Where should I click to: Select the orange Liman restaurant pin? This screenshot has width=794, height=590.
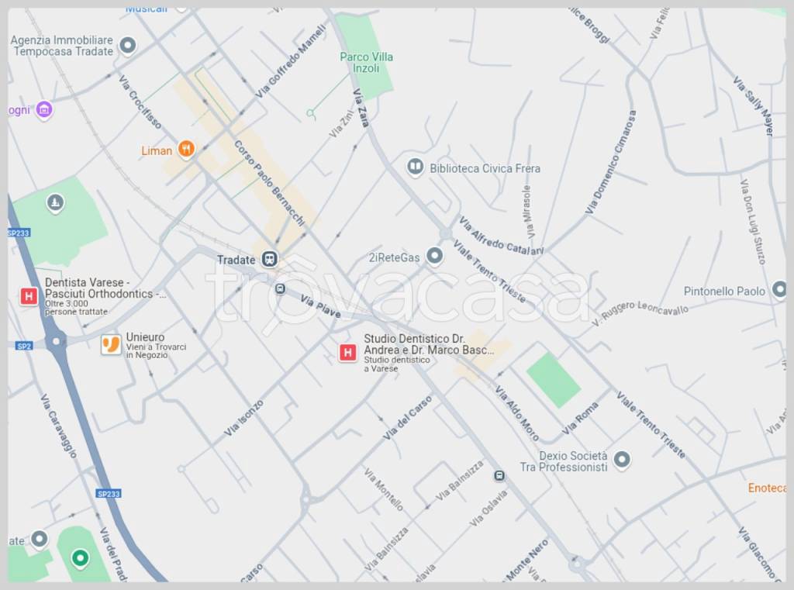point(186,150)
